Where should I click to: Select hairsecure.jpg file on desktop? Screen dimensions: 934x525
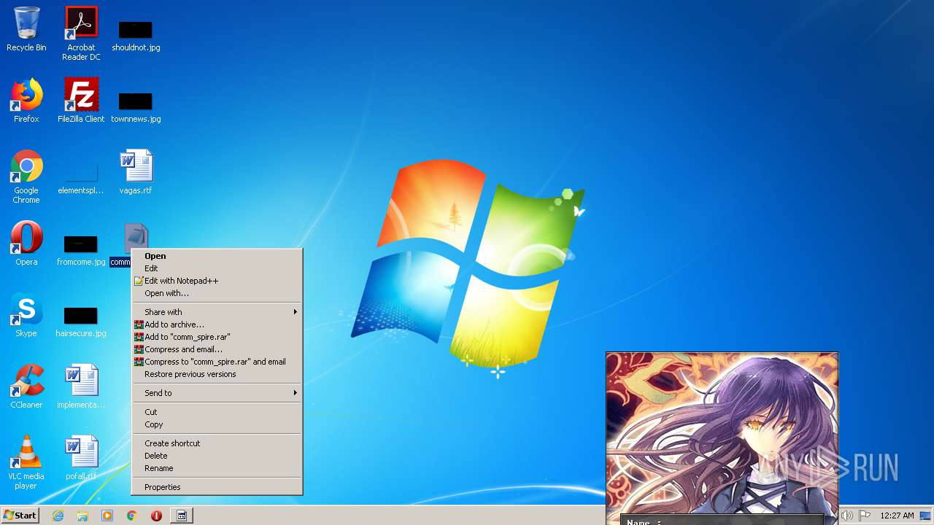pos(81,321)
